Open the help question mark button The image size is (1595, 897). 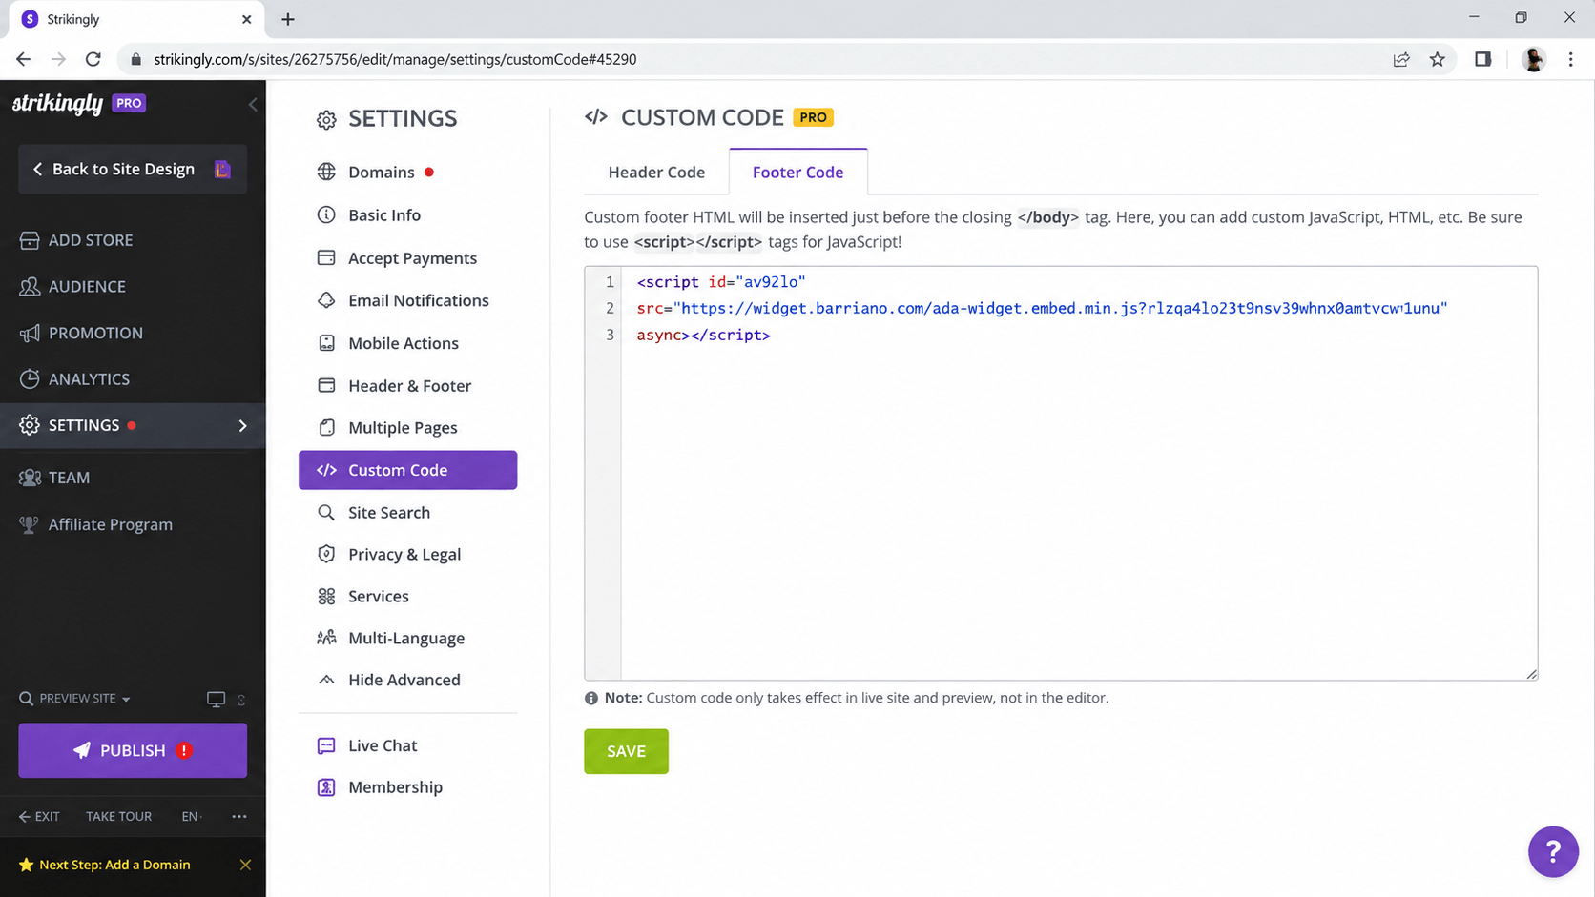click(x=1553, y=851)
